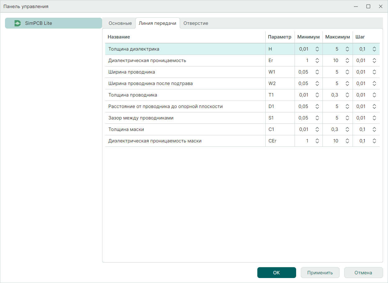Click the C1 step spinner arrows
This screenshot has width=388, height=283.
coord(374,129)
